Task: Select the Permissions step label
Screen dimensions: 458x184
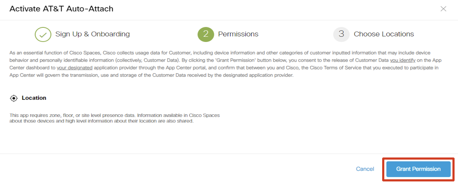Action: [238, 34]
